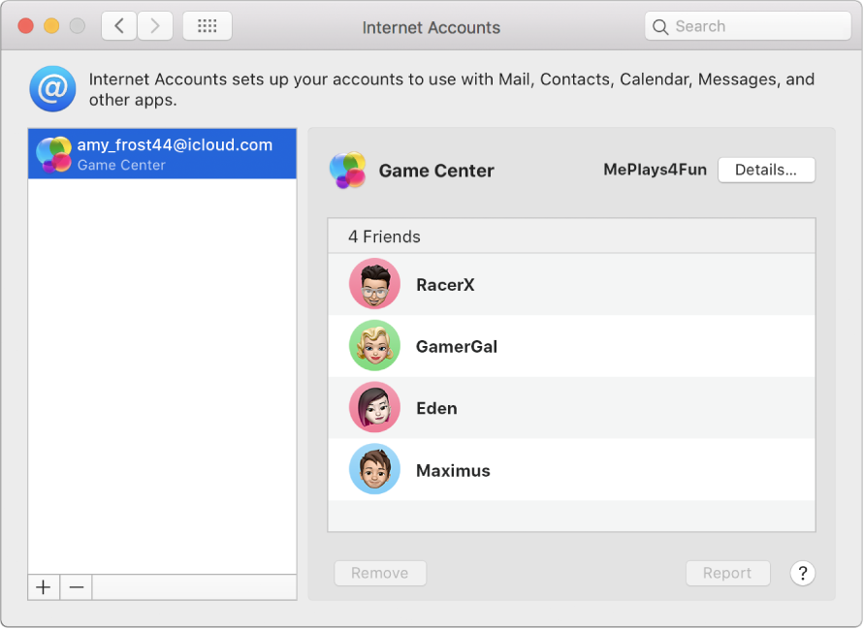Viewport: 864px width, 629px height.
Task: Click GamerGal's avatar
Action: (374, 346)
